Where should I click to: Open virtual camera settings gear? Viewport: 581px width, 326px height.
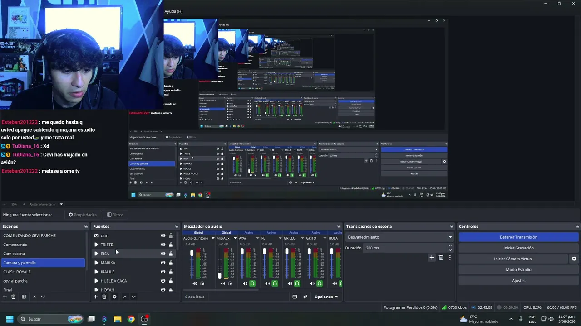point(574,259)
